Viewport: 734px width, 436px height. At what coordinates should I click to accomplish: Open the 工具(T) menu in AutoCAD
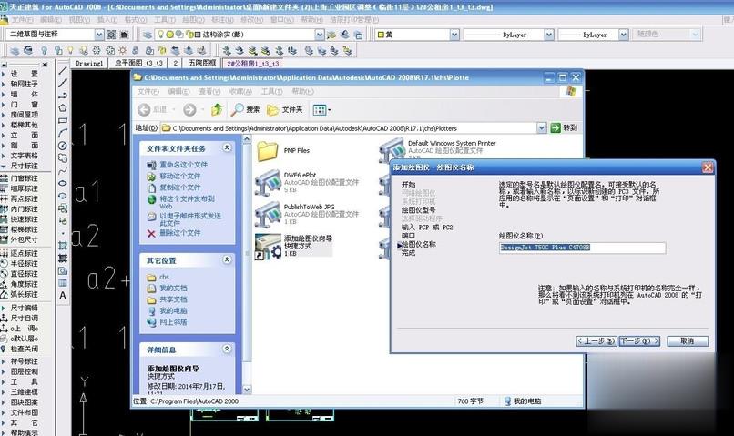165,20
